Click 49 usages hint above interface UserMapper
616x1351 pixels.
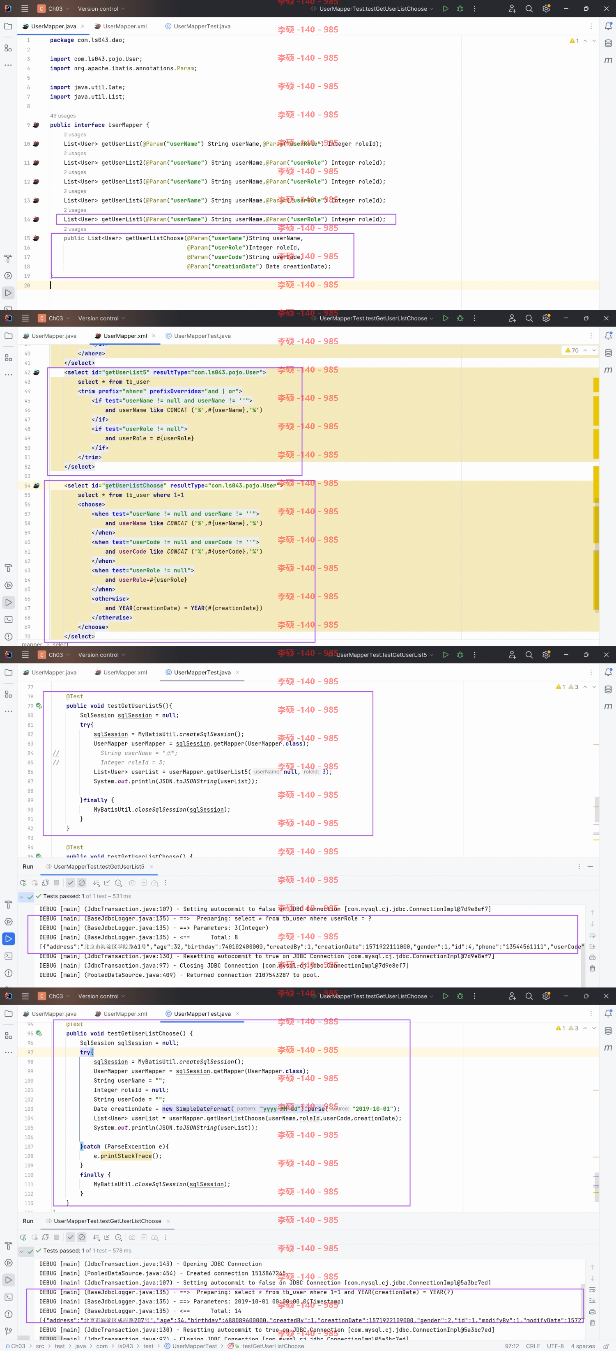pos(63,116)
